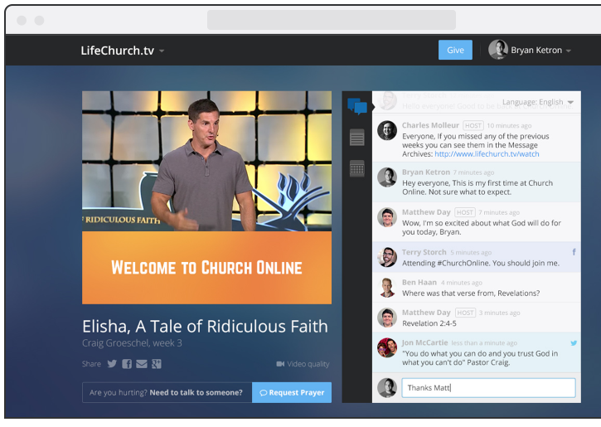This screenshot has height=427, width=601.
Task: Click Twitter icon on Jon McCartie message
Action: [574, 343]
